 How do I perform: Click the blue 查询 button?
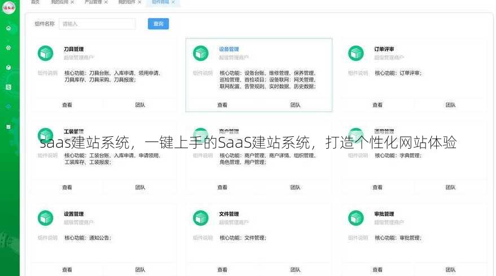pos(158,24)
